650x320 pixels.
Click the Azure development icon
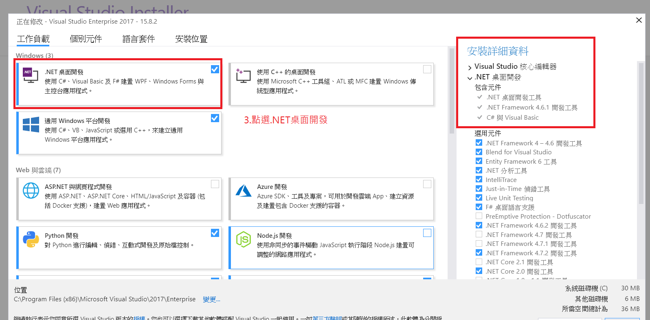pos(244,191)
